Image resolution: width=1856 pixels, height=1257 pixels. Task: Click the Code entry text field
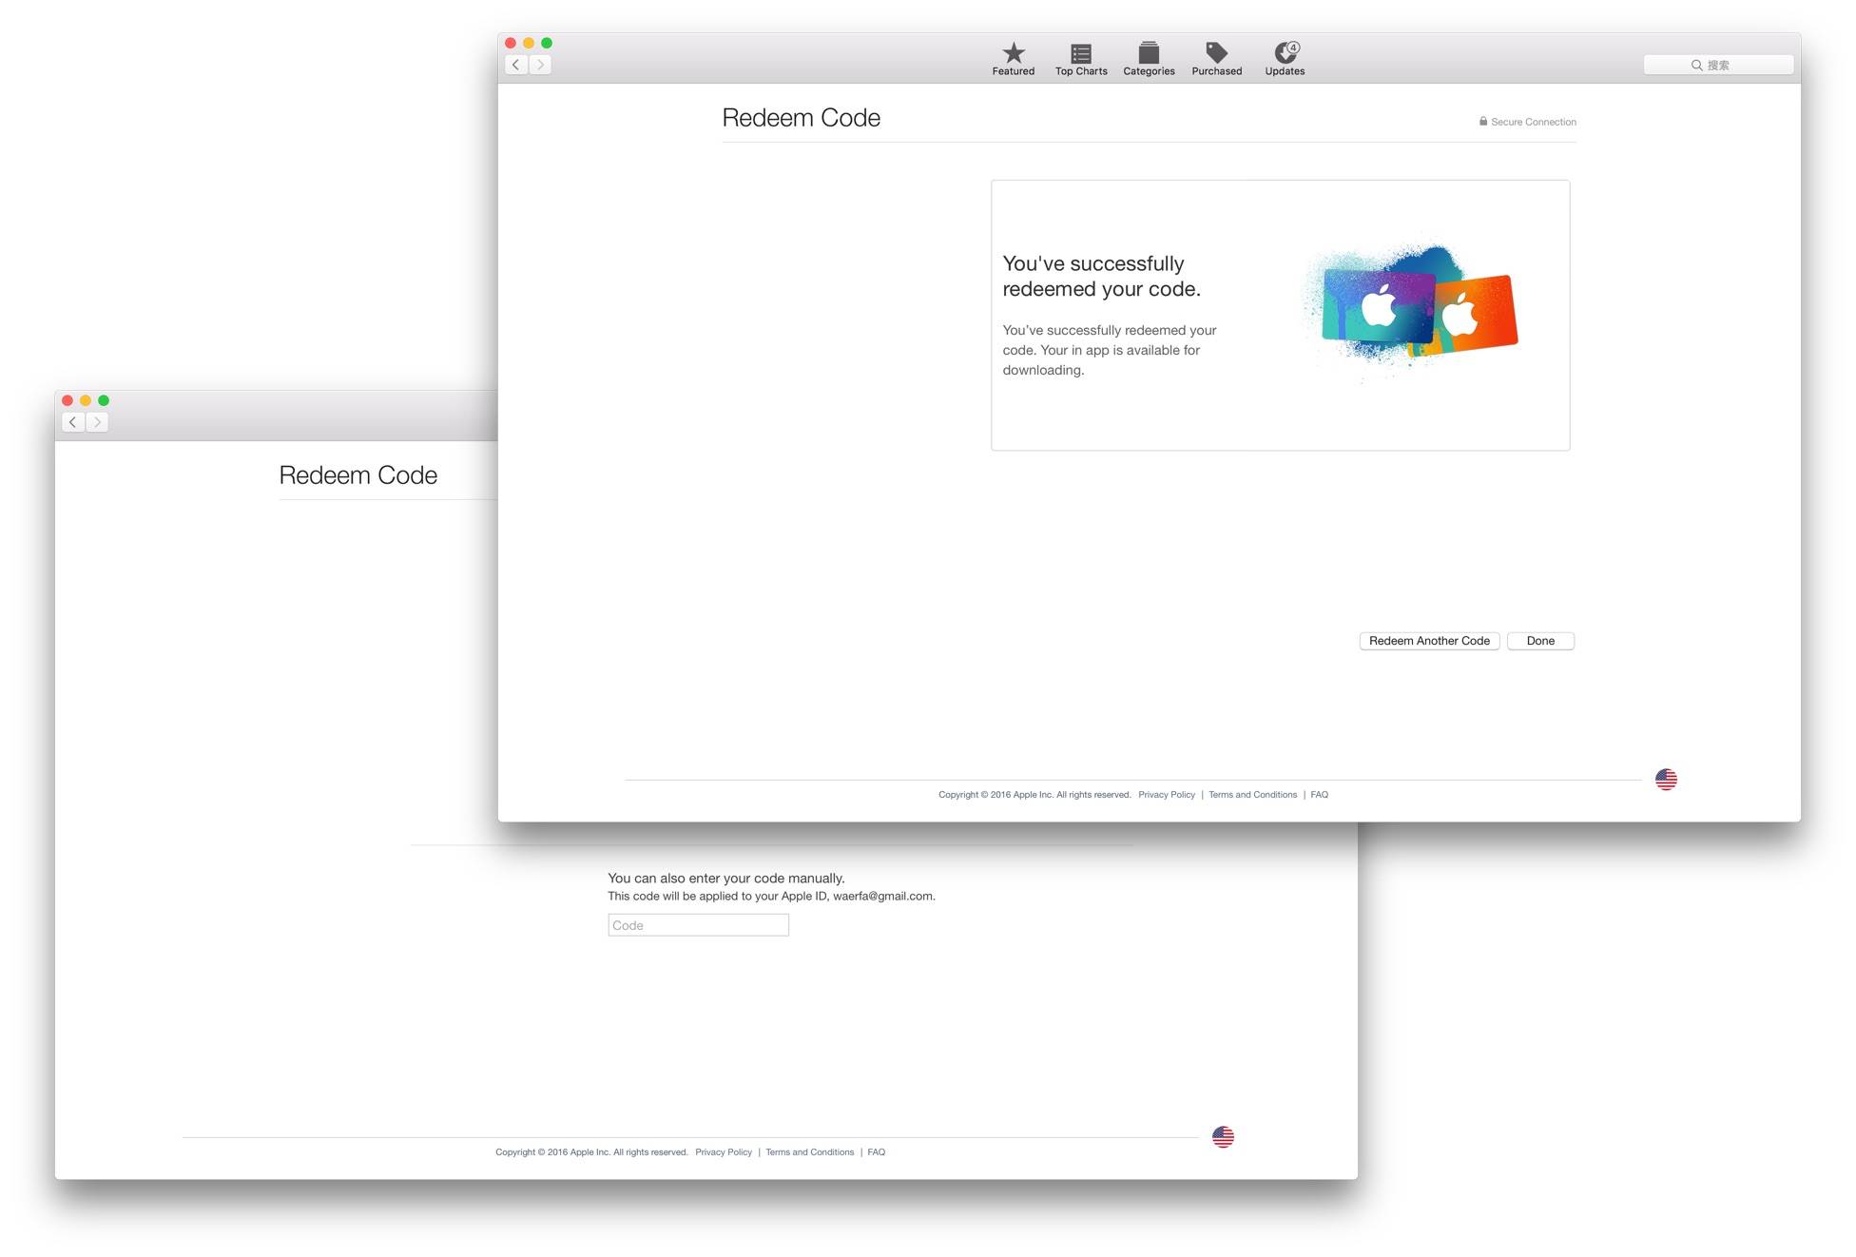click(698, 925)
